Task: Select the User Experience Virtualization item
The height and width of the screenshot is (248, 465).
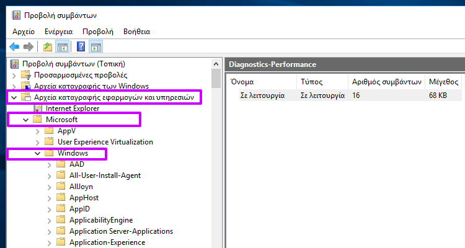Action: click(x=105, y=142)
